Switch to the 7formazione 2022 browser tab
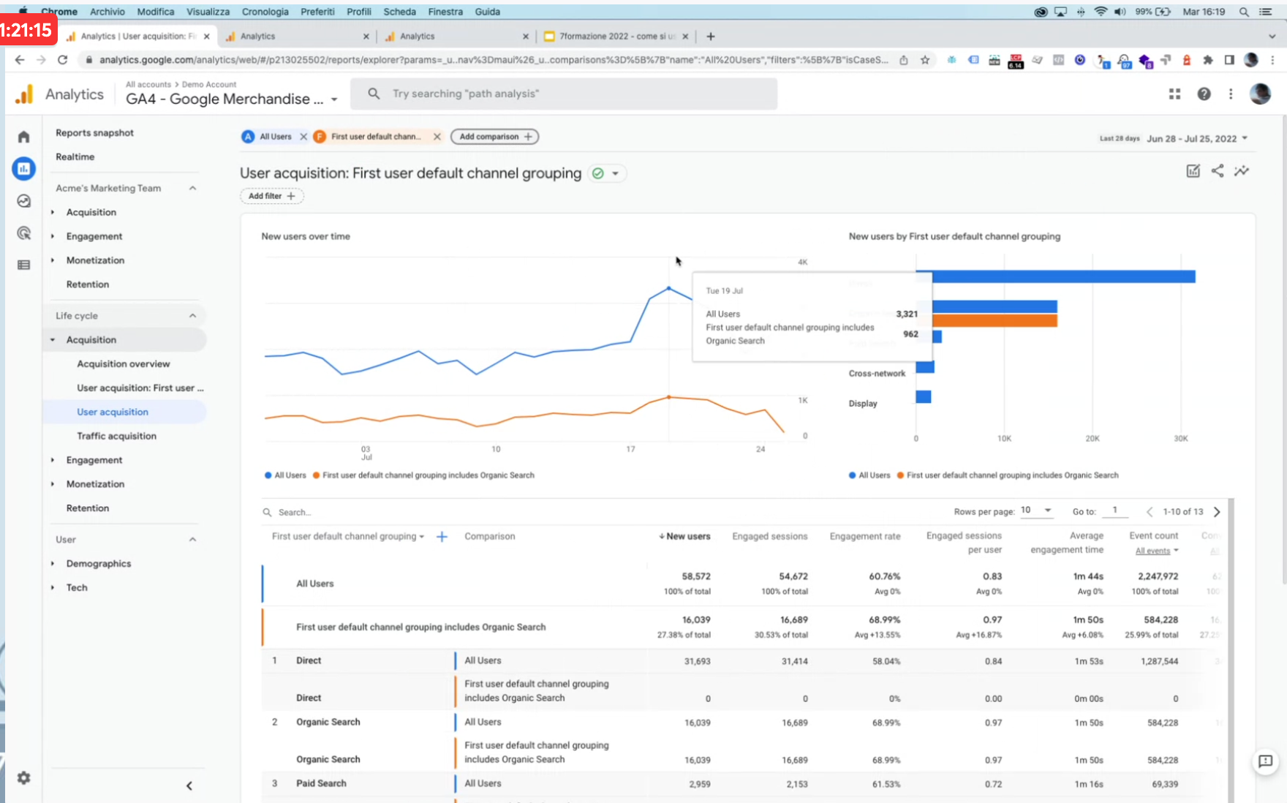 pos(615,36)
